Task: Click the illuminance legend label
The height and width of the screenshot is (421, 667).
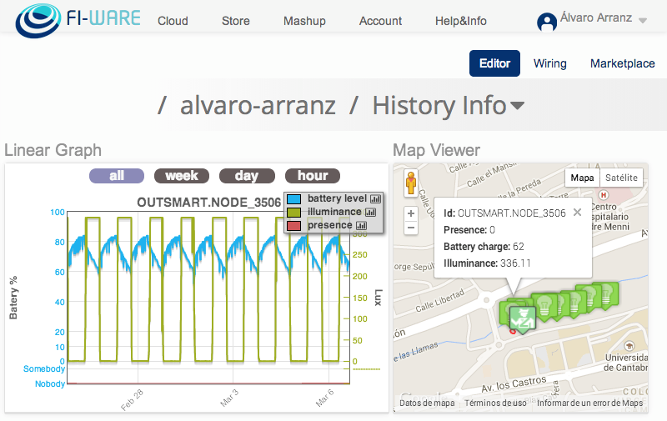Action: (x=334, y=212)
